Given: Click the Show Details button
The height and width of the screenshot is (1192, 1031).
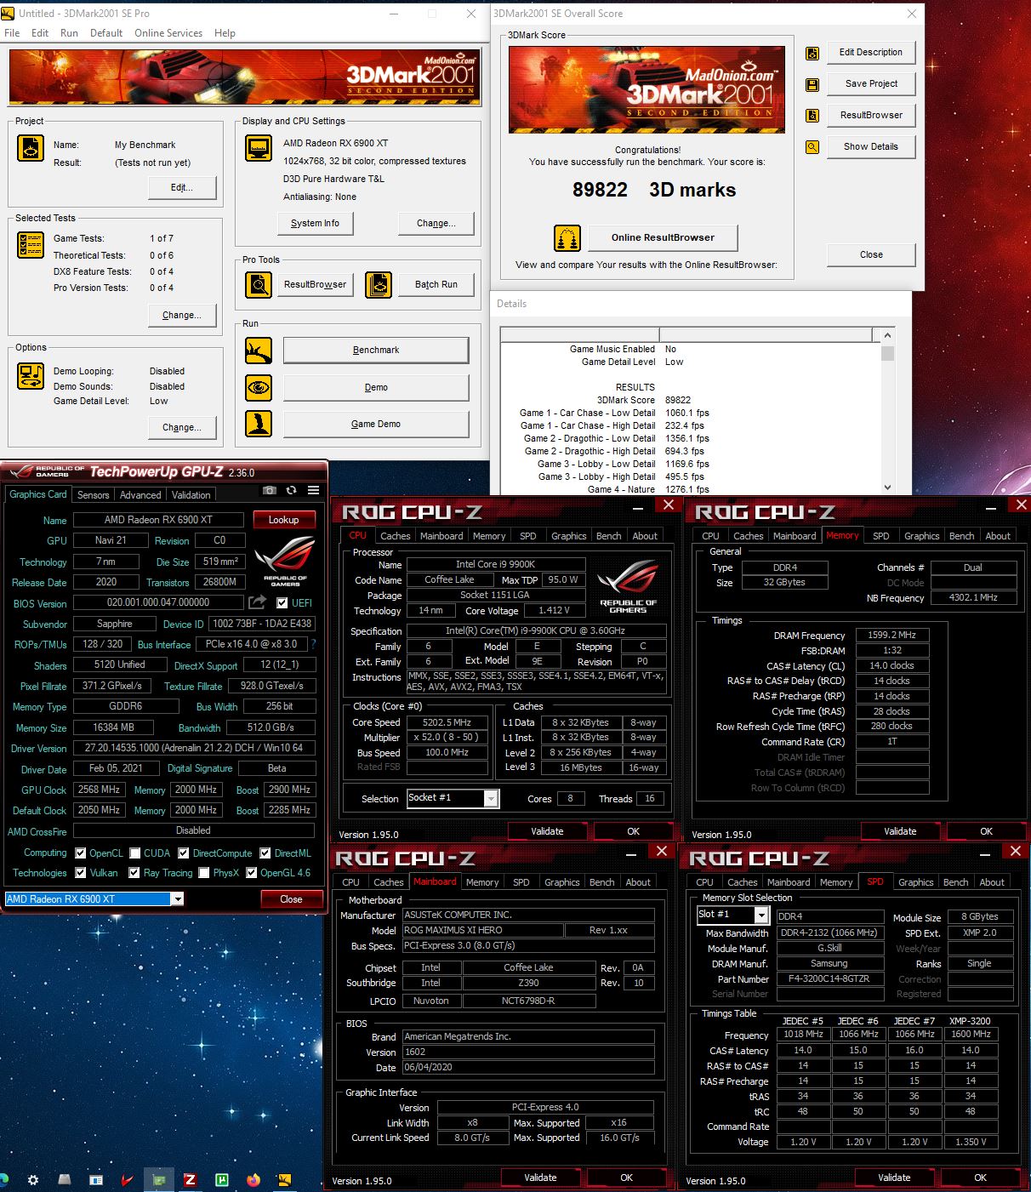Looking at the screenshot, I should point(870,146).
